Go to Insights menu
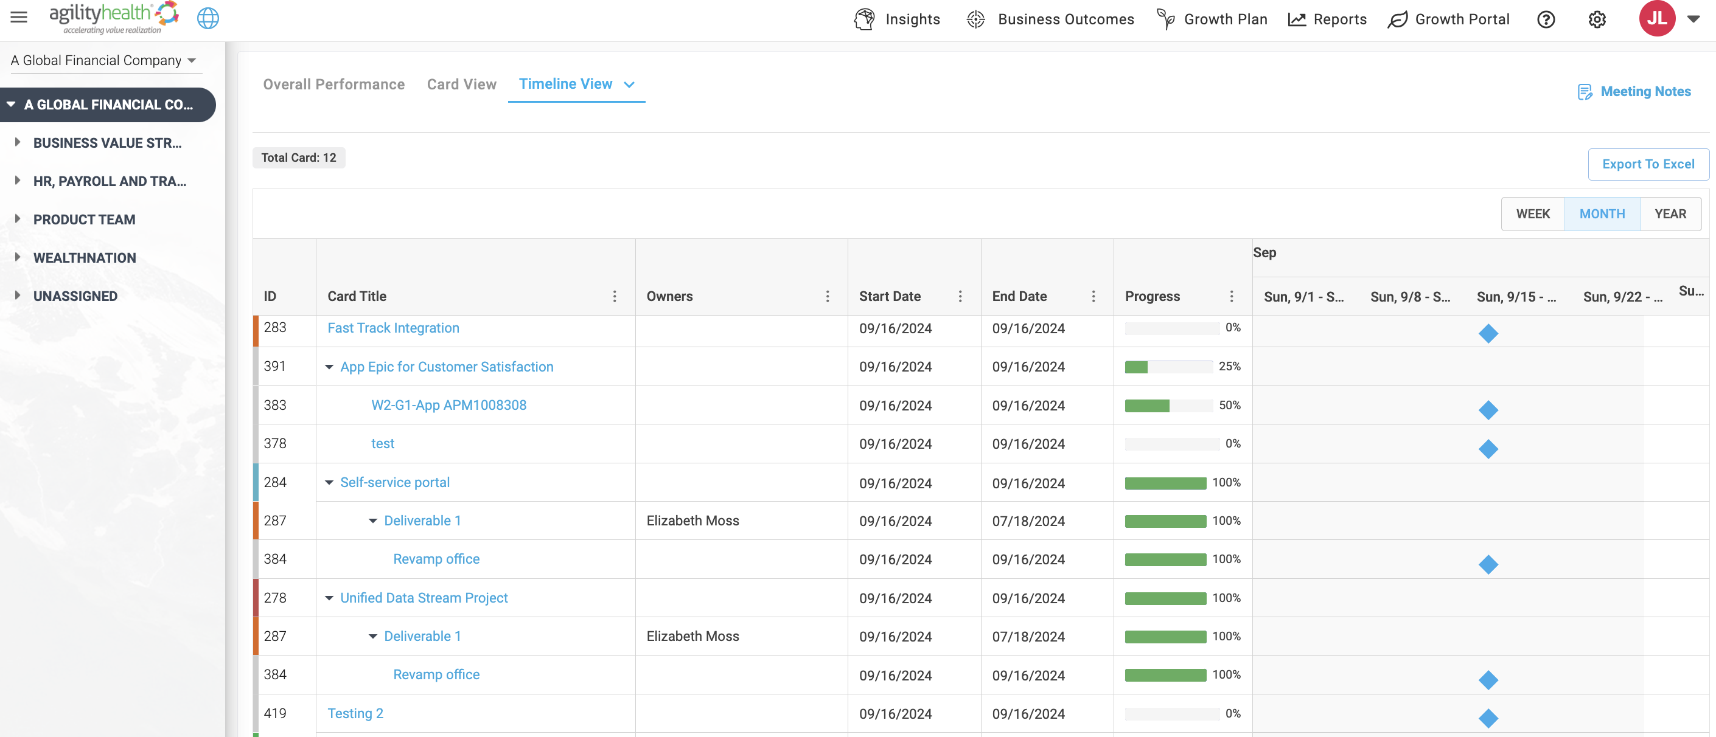Screen dimensions: 1716x737 point(913,19)
